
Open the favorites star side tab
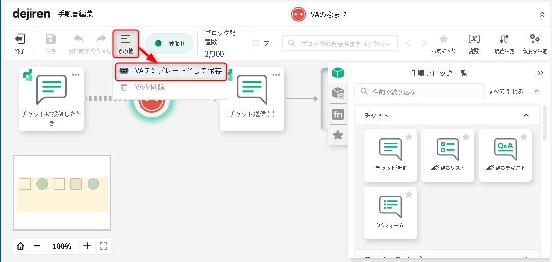(x=337, y=135)
